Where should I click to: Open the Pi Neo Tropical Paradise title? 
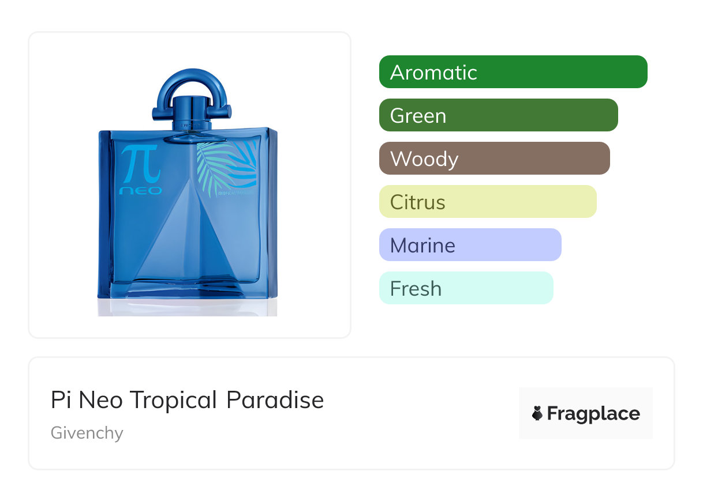187,400
